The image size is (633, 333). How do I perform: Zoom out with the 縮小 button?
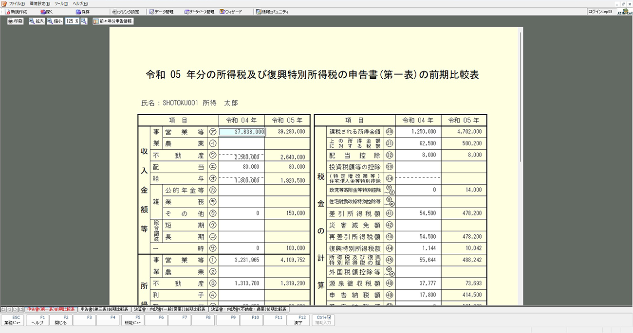55,21
